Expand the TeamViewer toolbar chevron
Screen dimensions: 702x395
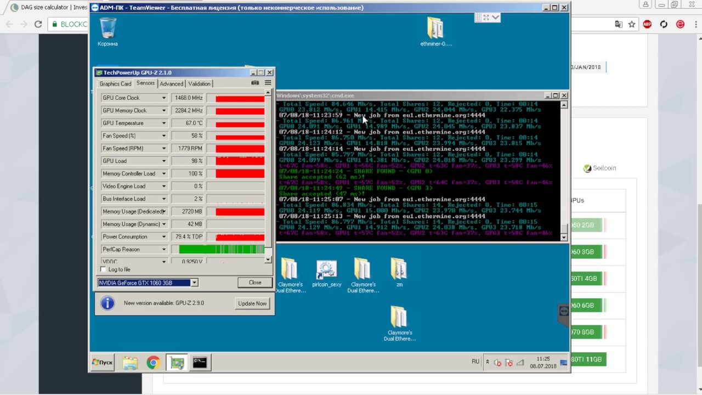(x=495, y=18)
